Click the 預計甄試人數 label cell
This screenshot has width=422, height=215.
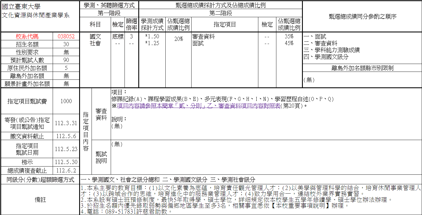click(27, 60)
